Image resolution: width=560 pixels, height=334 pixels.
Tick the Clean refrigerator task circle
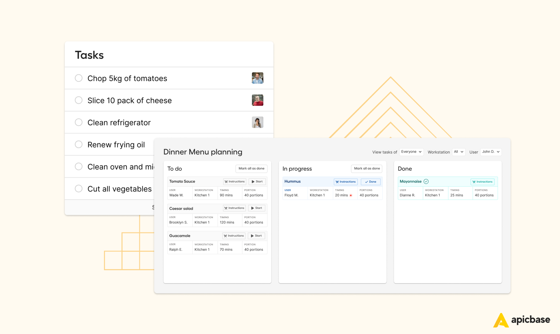coord(78,122)
